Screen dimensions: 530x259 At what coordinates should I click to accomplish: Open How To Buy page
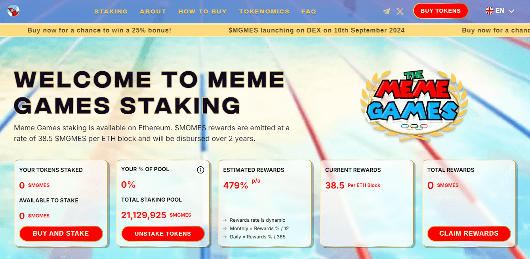click(202, 11)
